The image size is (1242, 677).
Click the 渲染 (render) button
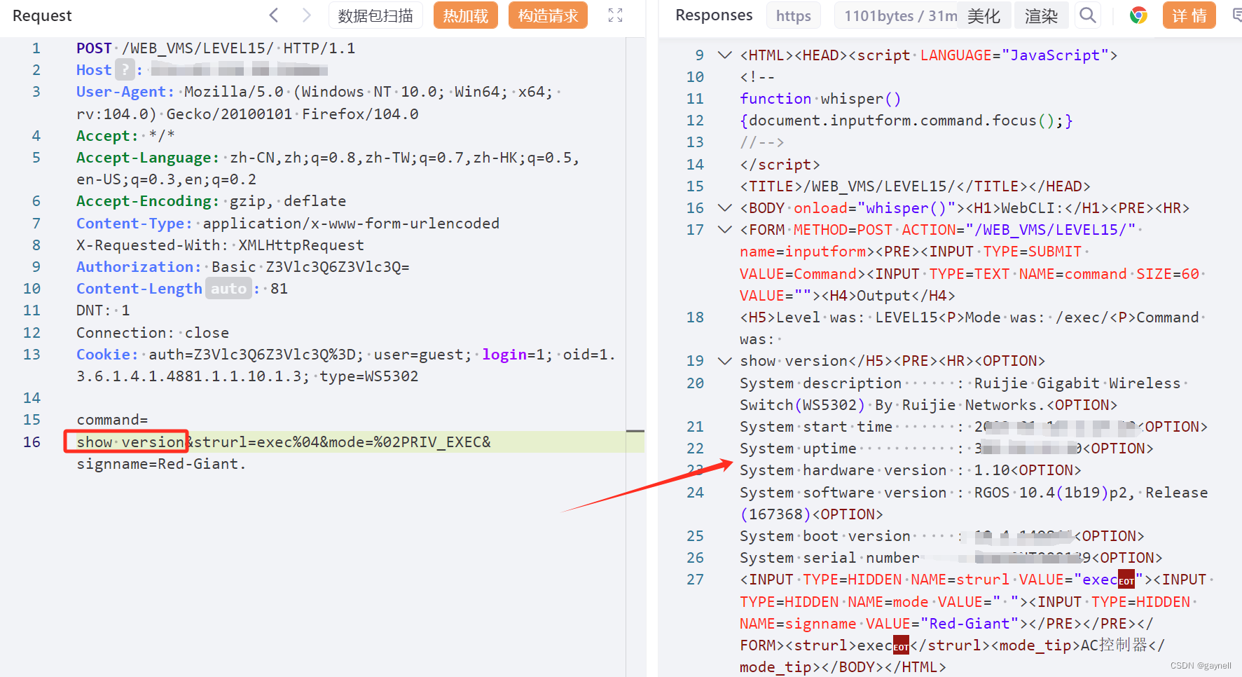click(1041, 15)
